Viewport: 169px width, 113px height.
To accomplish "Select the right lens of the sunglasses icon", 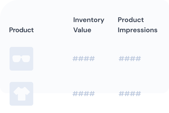I will (26, 59).
